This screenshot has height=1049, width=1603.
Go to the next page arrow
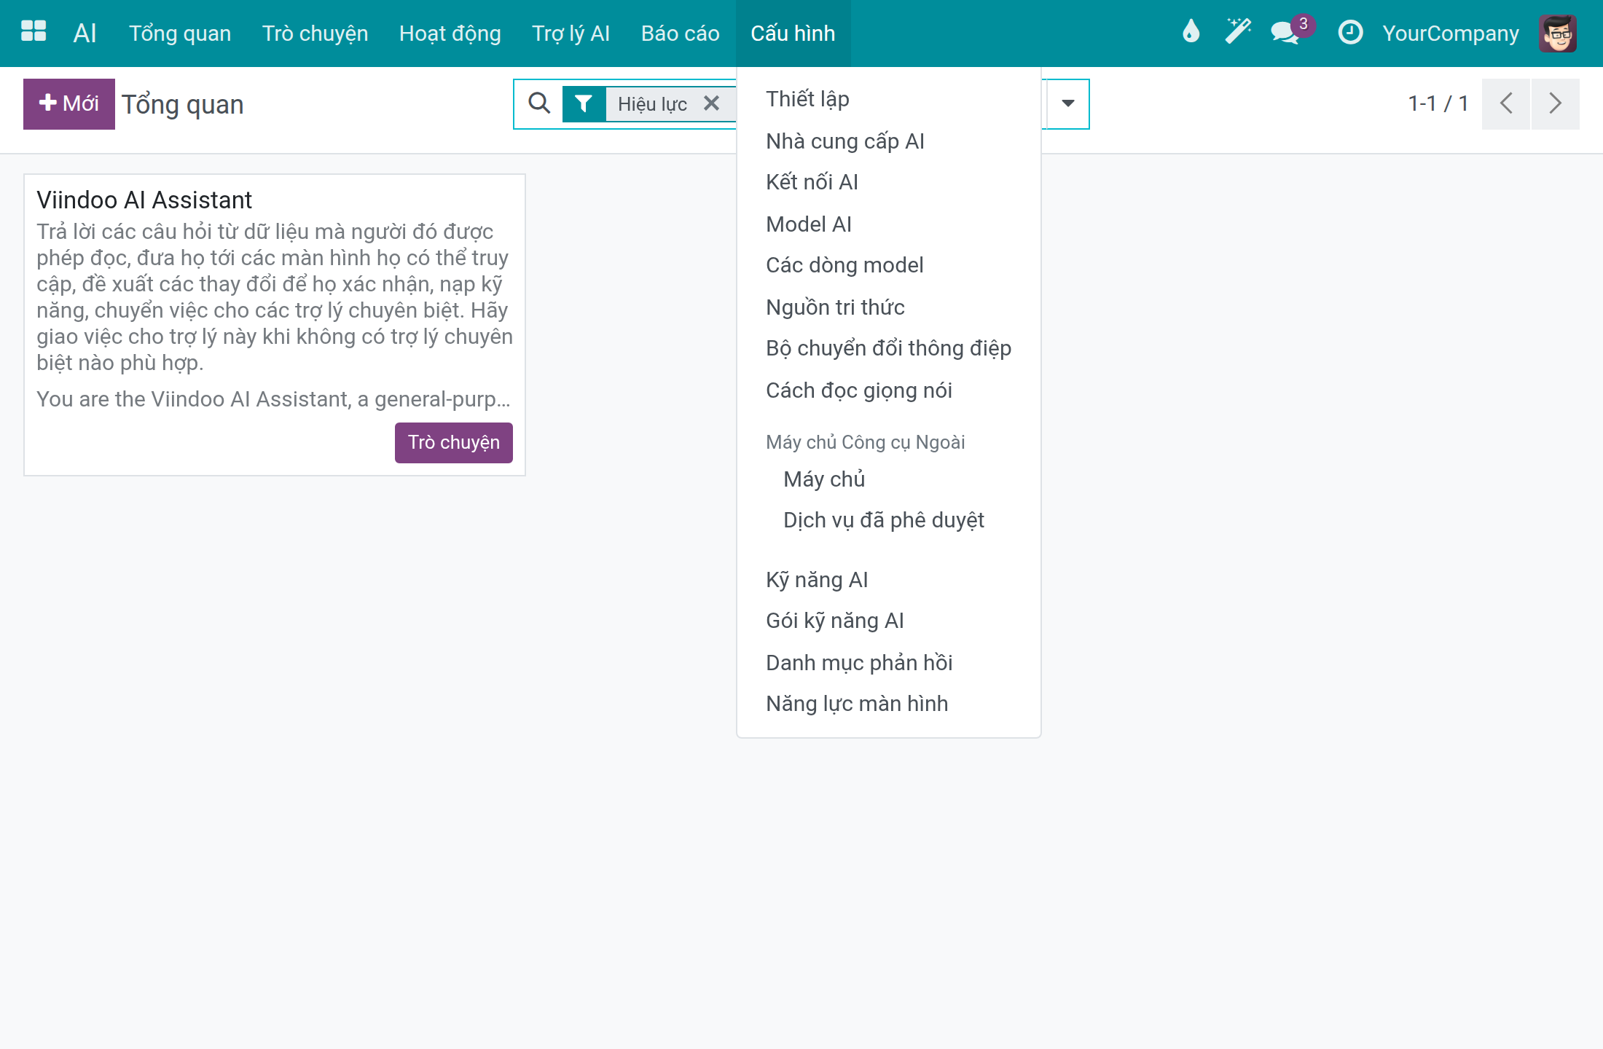point(1555,103)
